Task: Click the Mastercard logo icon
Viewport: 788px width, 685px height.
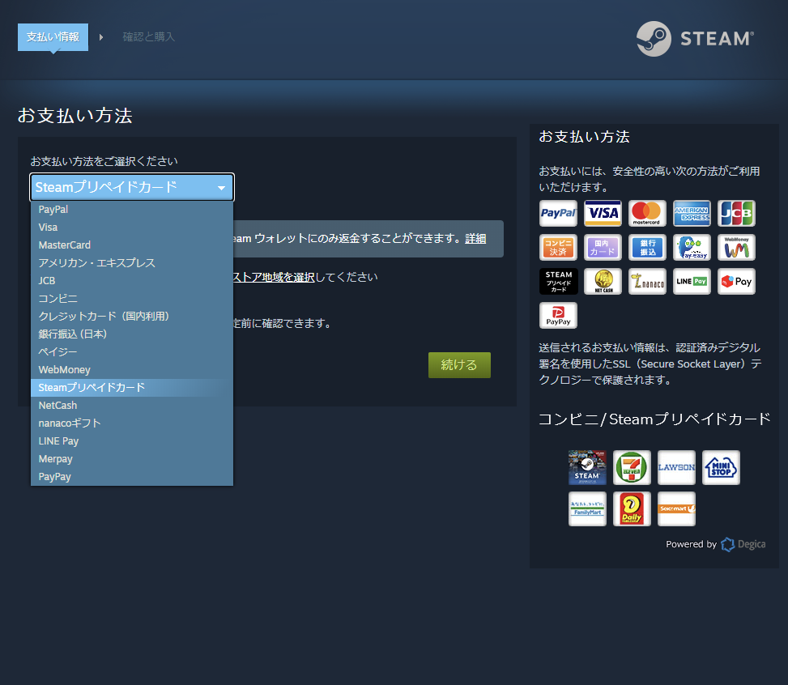Action: click(647, 213)
